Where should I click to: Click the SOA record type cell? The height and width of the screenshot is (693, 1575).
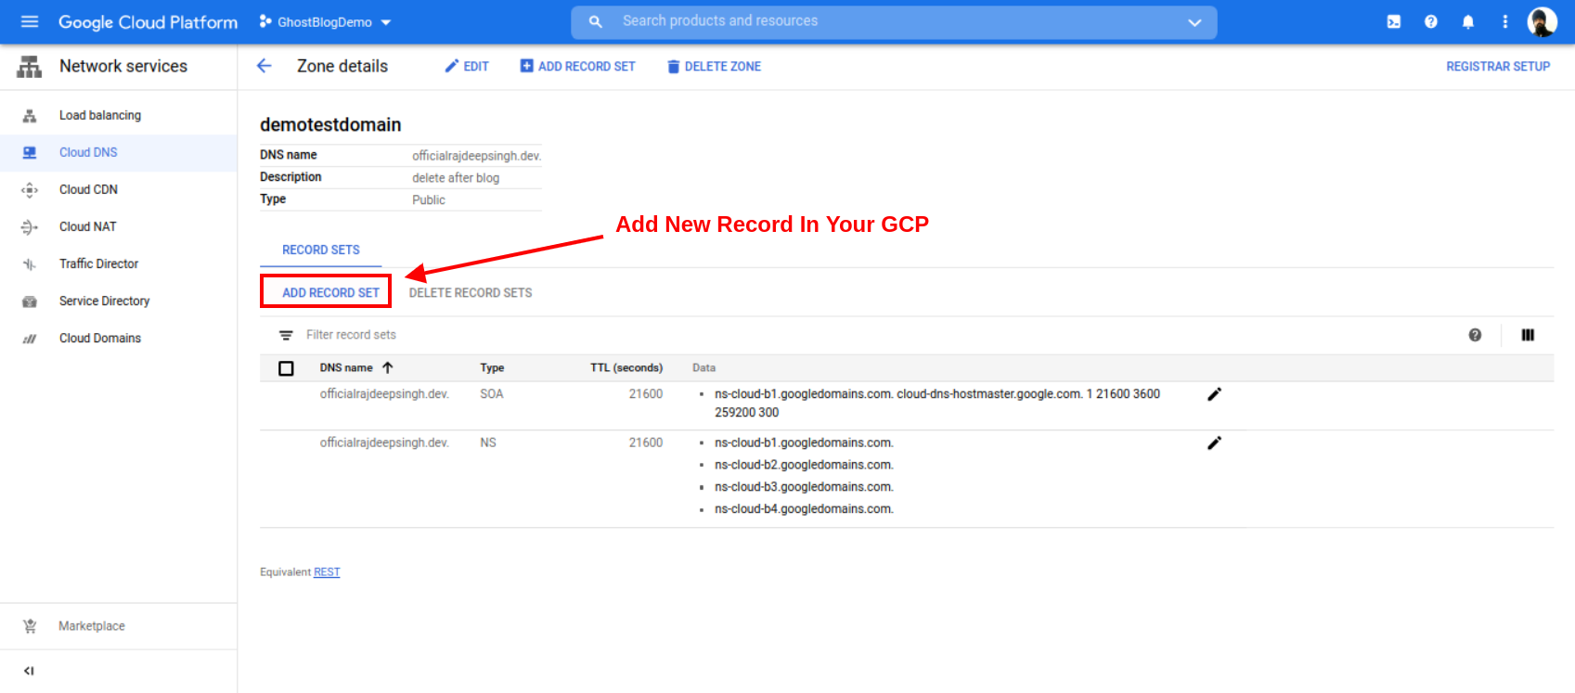point(491,394)
